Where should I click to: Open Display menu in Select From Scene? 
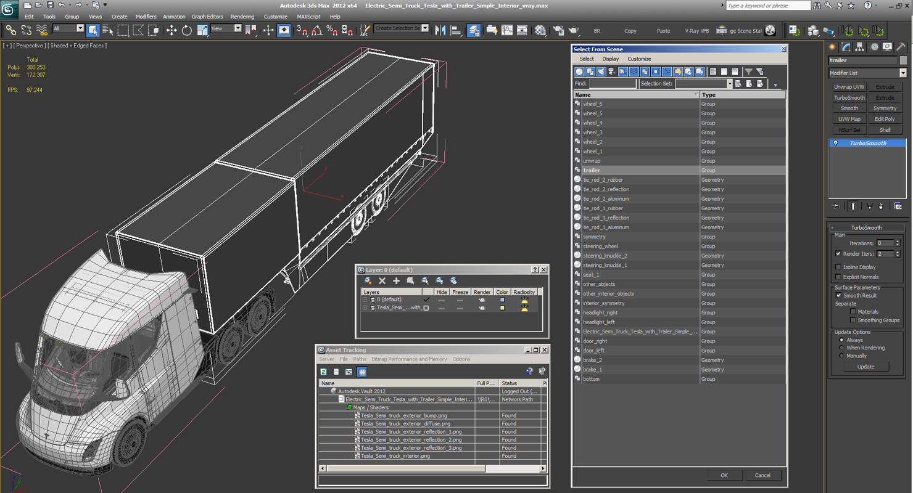[x=611, y=59]
